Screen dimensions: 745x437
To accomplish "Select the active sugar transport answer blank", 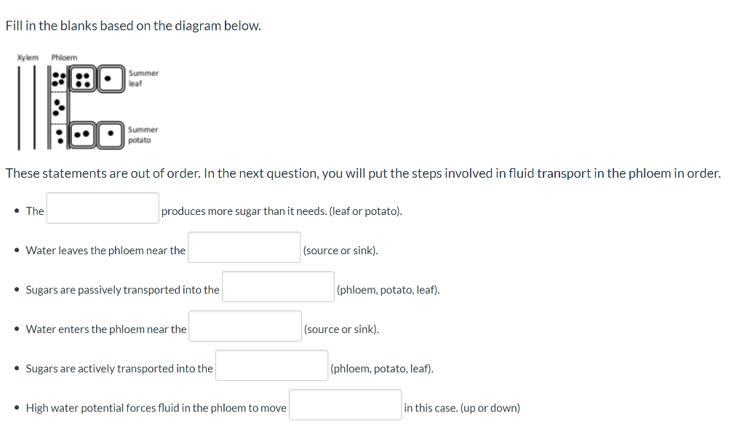I will [271, 365].
